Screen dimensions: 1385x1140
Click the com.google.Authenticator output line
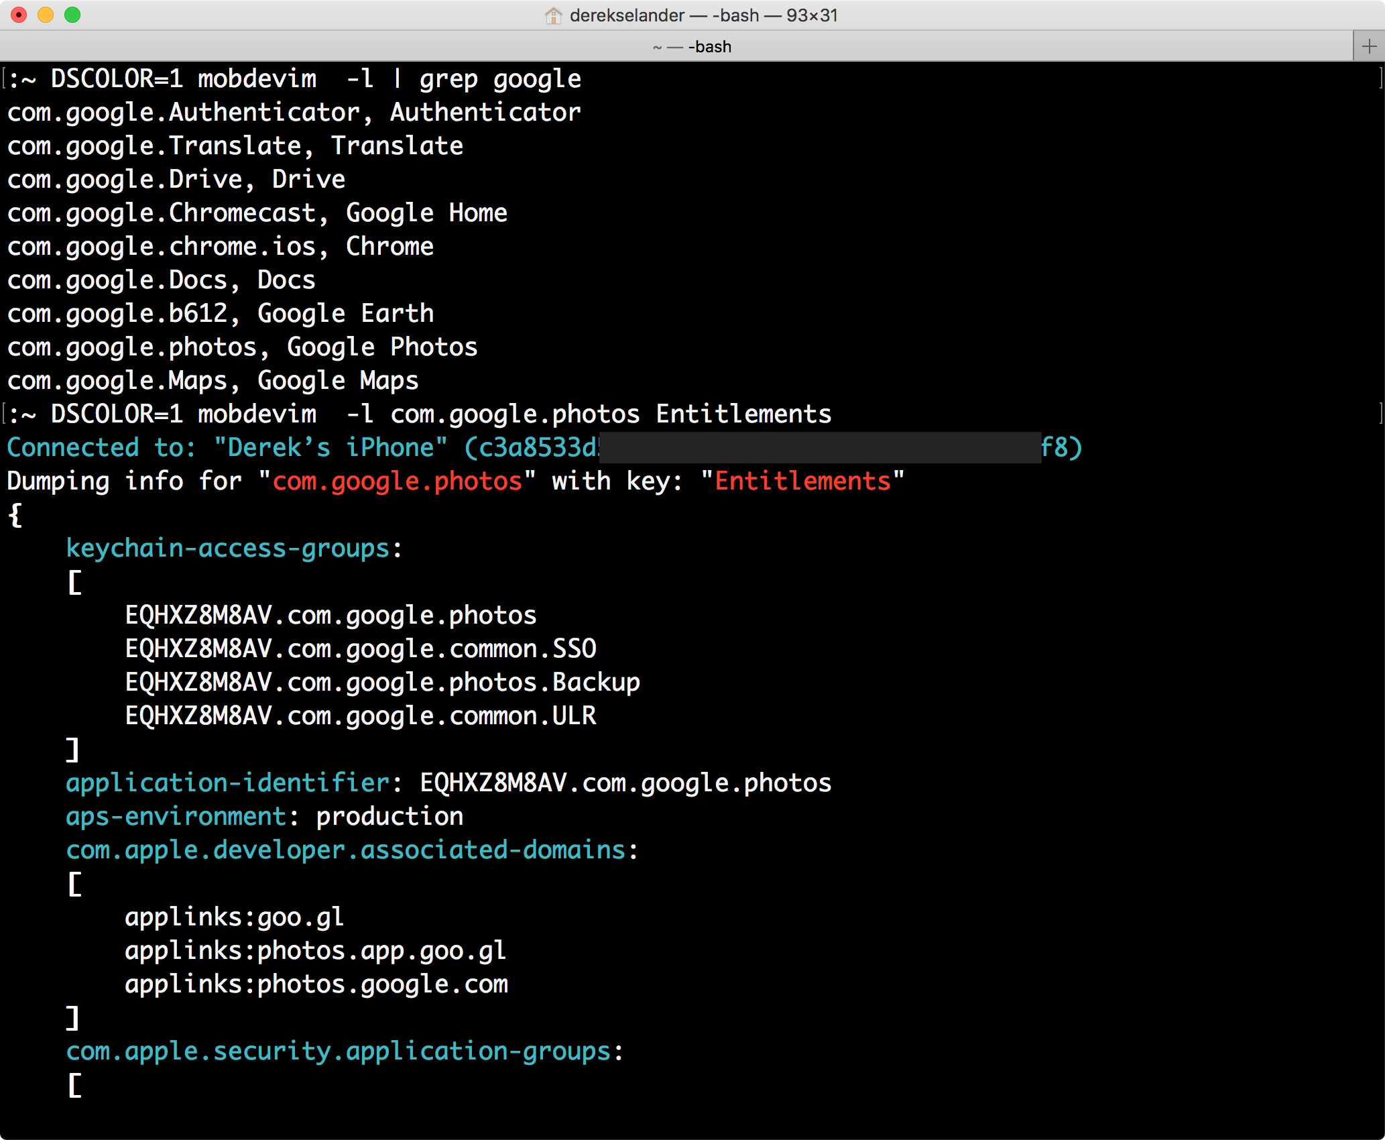(x=294, y=112)
